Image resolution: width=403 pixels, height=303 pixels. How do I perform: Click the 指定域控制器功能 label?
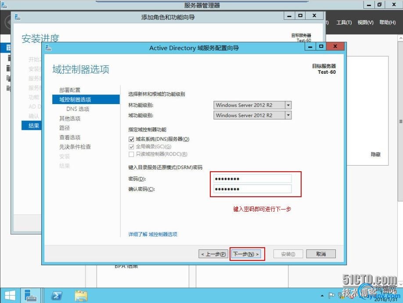[x=147, y=130]
